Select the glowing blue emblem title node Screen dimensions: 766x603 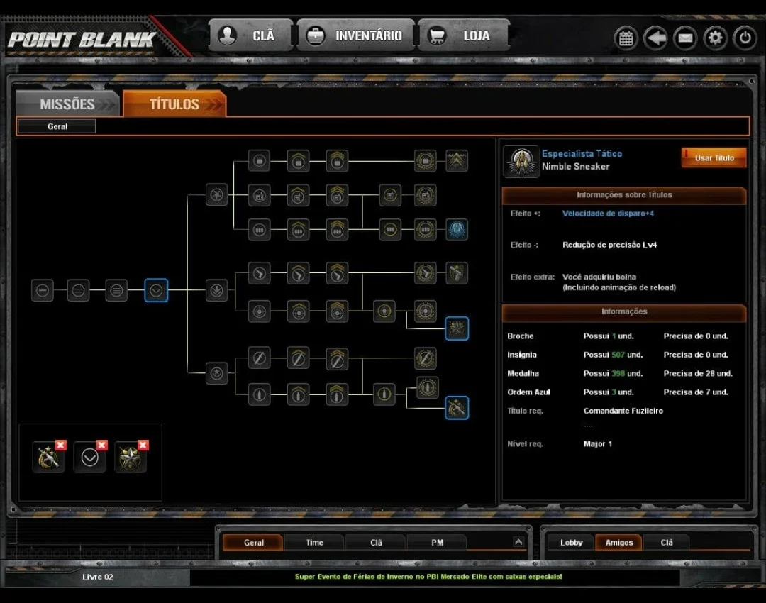tap(457, 230)
